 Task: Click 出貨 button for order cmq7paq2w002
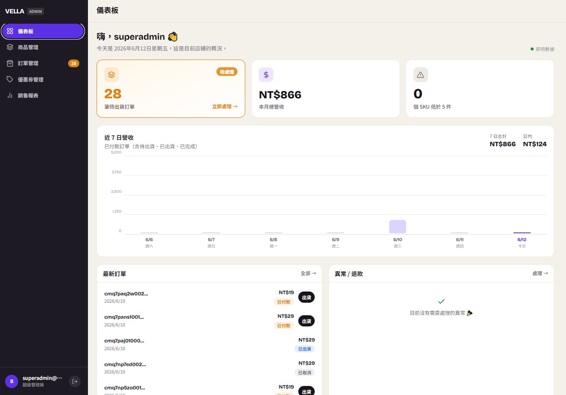click(306, 297)
